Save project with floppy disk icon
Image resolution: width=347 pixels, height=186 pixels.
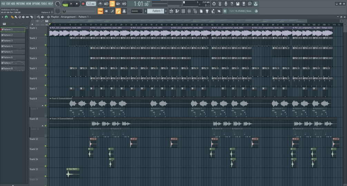238,4
